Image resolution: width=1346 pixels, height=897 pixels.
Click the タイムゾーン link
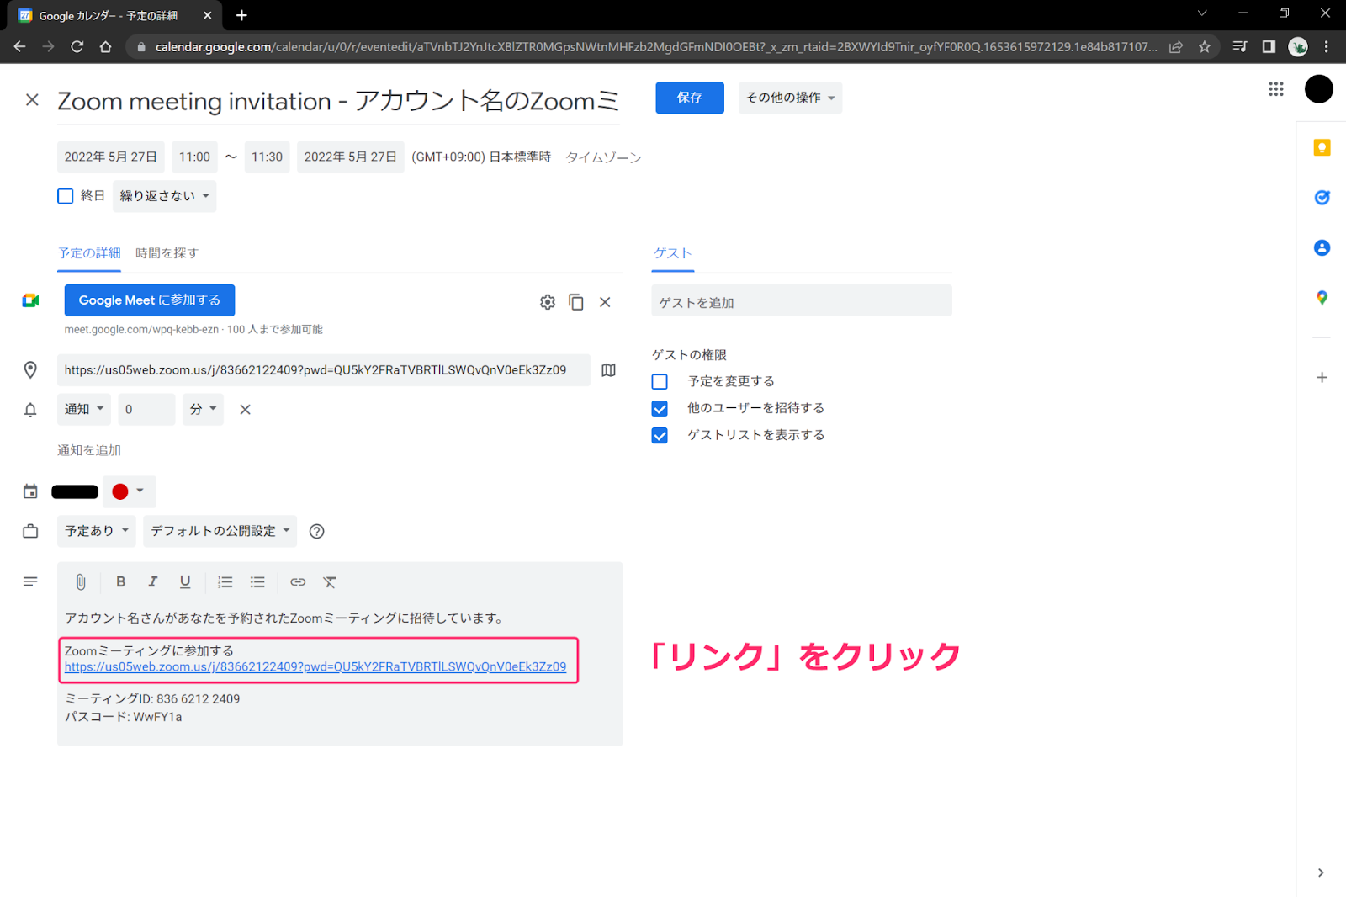[603, 157]
